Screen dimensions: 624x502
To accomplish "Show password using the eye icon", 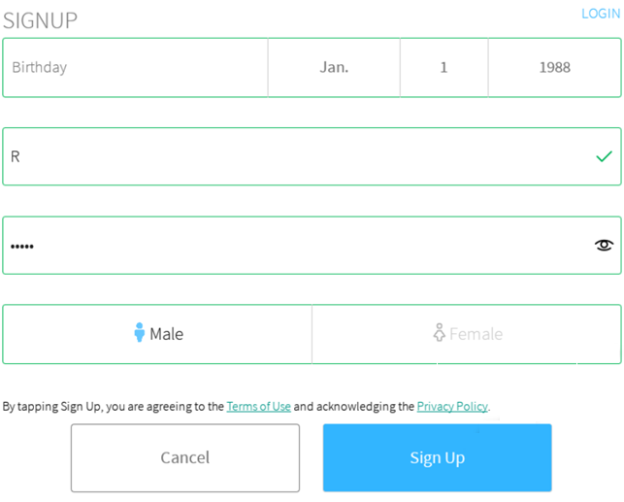I will click(x=604, y=246).
